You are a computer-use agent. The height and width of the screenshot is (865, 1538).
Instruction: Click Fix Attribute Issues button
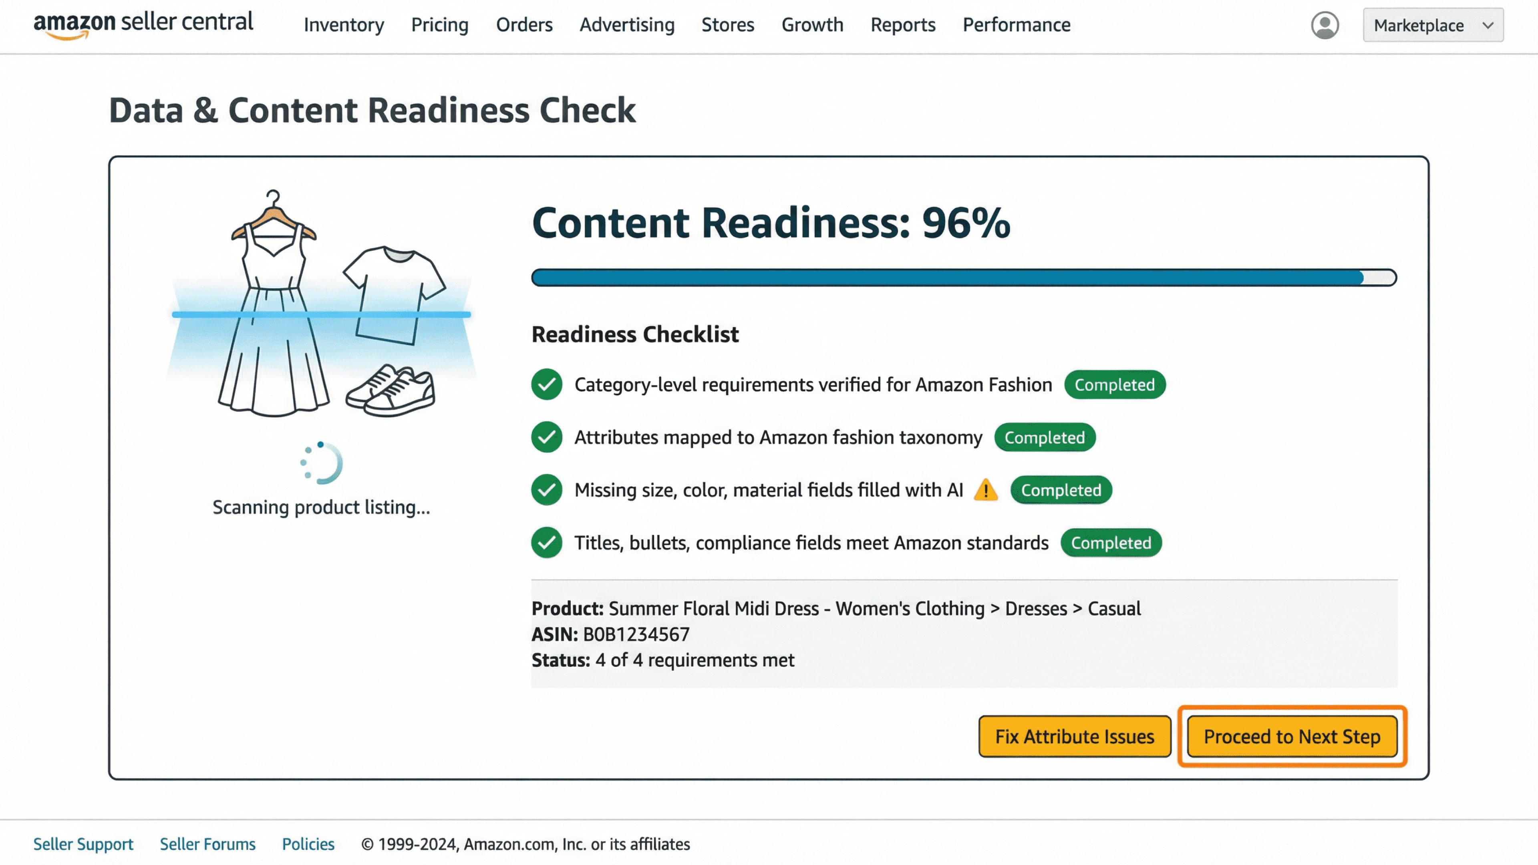tap(1074, 736)
